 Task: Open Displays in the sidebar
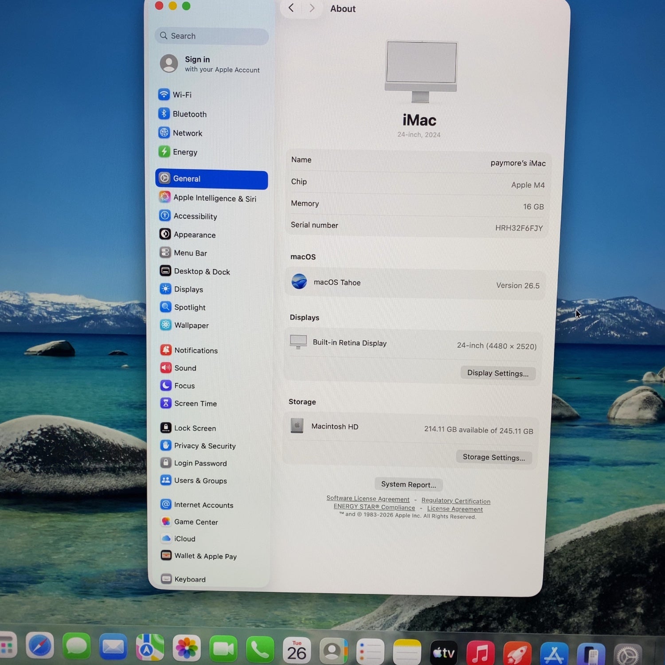pos(181,289)
